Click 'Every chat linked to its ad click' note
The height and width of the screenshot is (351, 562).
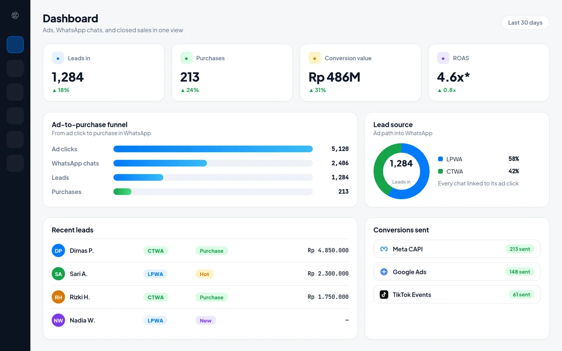coord(478,184)
